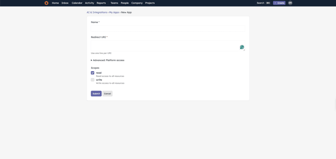Viewport: 336px width, 159px height.
Task: Expand Advanced: Platform access section
Action: click(x=108, y=60)
